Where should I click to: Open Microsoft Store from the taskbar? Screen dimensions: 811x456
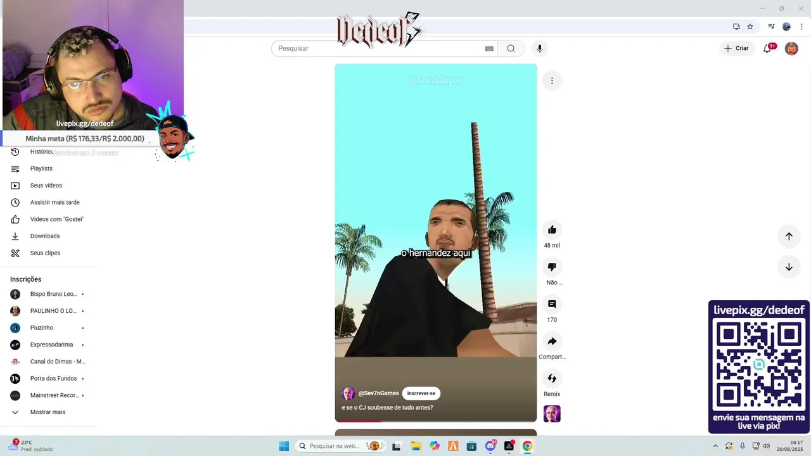471,446
